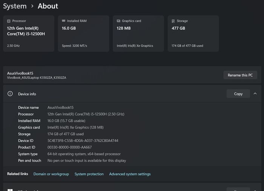Click the 2.50 GHz text in Processor card

pos(13,46)
